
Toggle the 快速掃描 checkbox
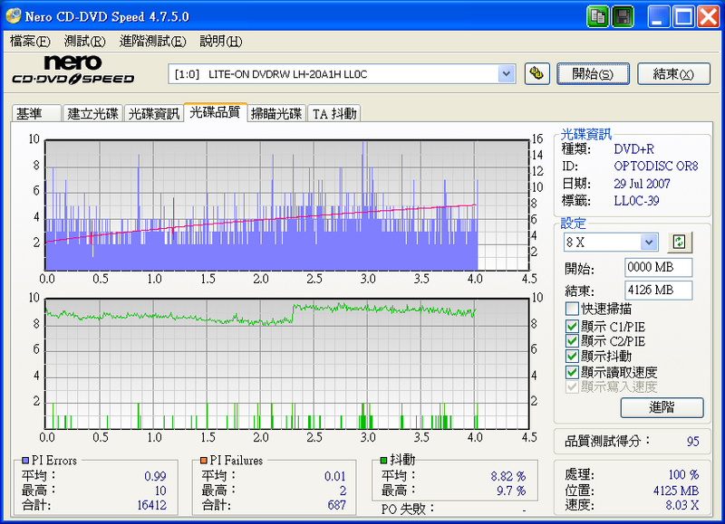tap(572, 309)
